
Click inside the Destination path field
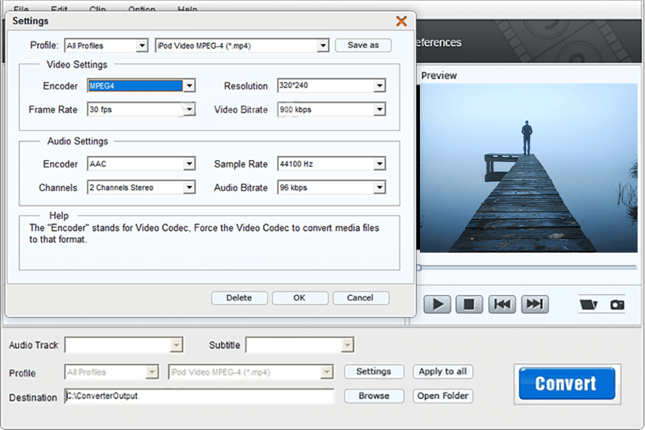[202, 396]
